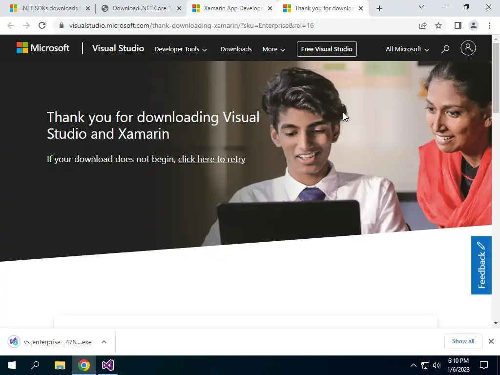Click the lock icon in address bar
The image size is (500, 375).
(x=62, y=25)
